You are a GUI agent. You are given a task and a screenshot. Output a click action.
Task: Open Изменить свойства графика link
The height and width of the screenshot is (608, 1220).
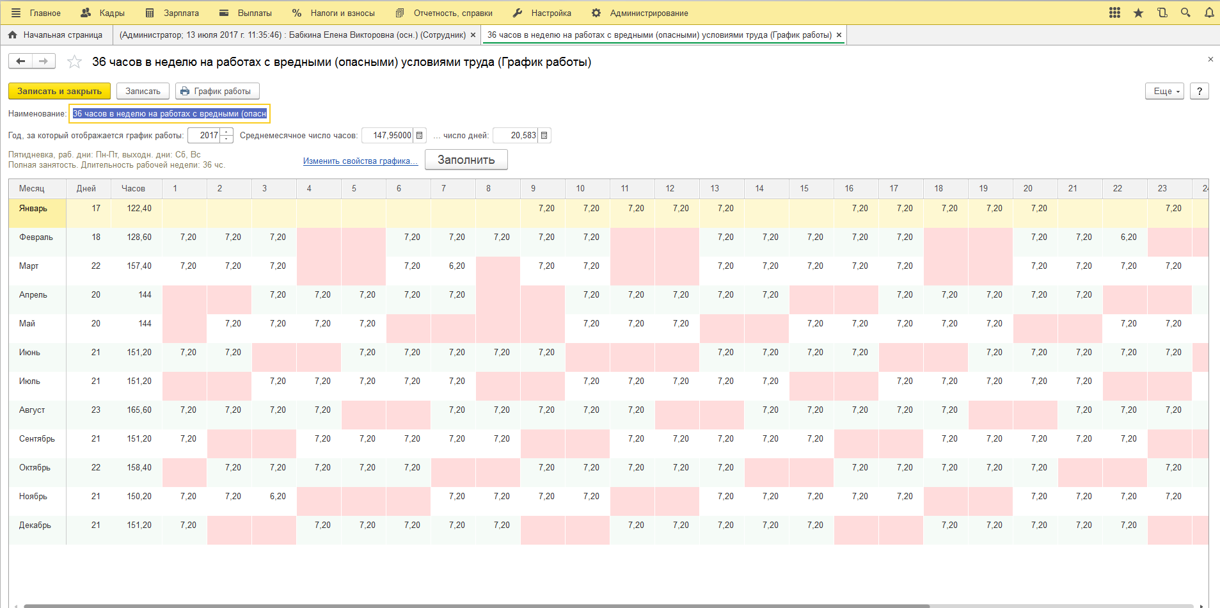pos(360,161)
